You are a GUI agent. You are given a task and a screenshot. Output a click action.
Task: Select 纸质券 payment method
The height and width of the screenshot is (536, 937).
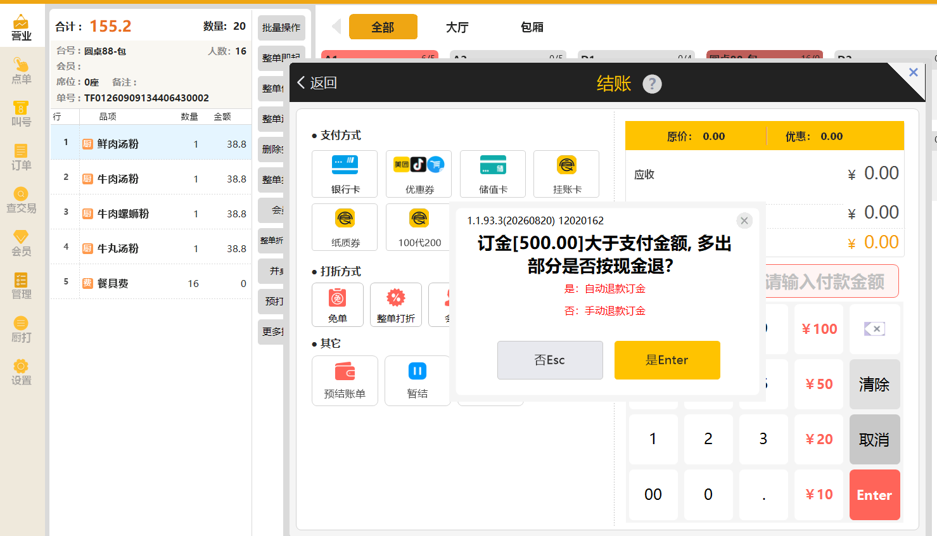[x=345, y=227]
